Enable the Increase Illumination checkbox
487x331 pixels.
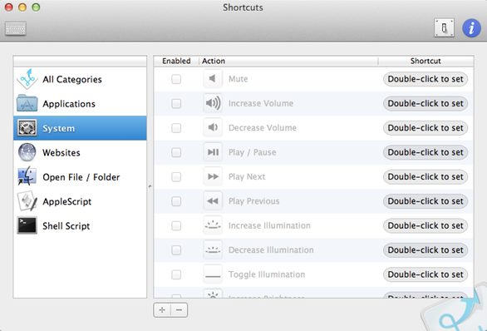point(176,225)
